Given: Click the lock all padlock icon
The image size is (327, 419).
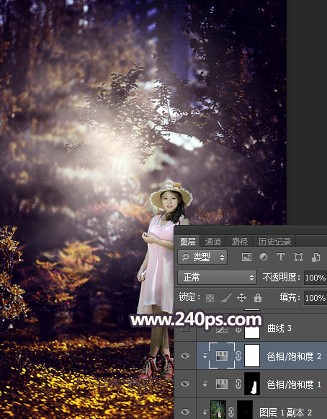Looking at the screenshot, I should coord(258,298).
